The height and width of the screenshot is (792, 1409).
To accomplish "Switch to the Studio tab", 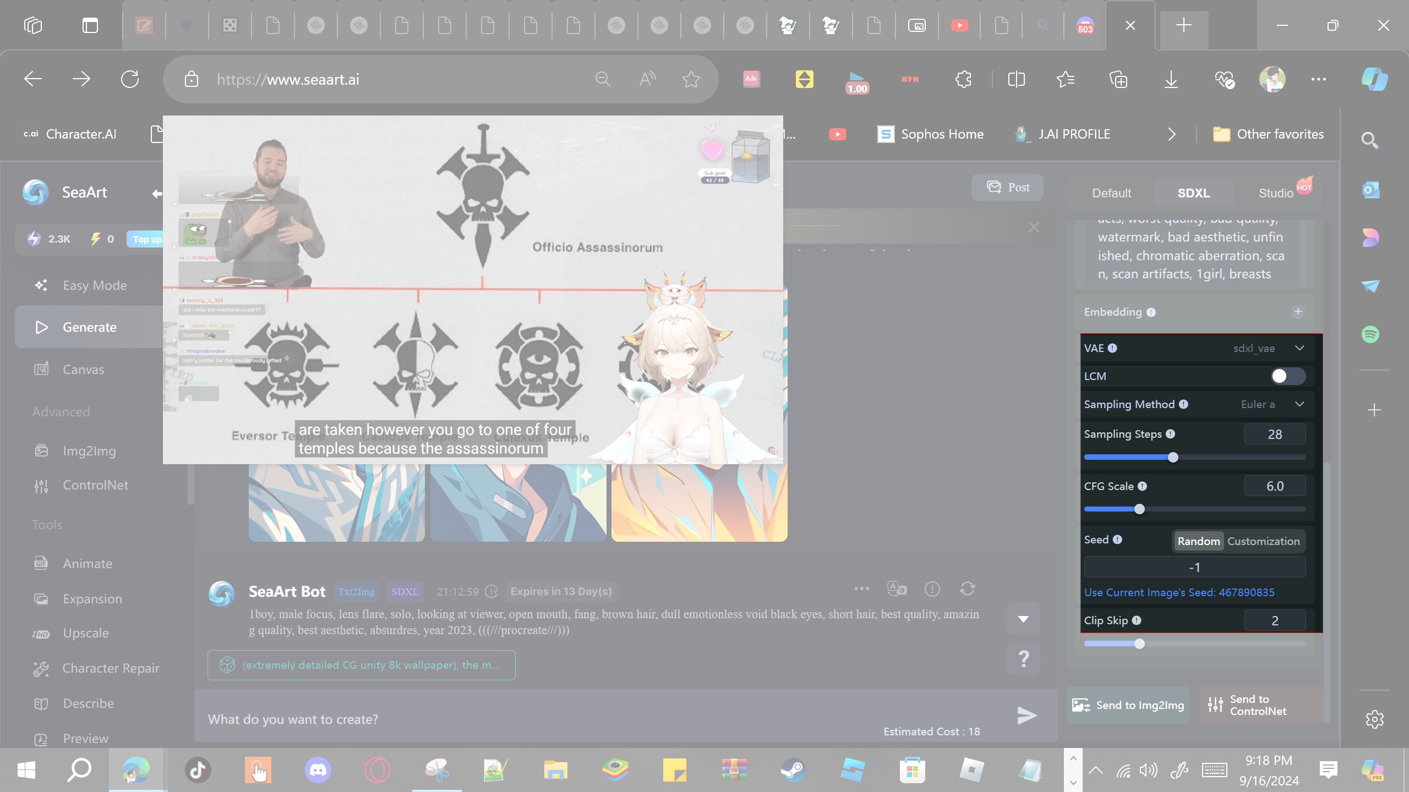I will [1276, 193].
